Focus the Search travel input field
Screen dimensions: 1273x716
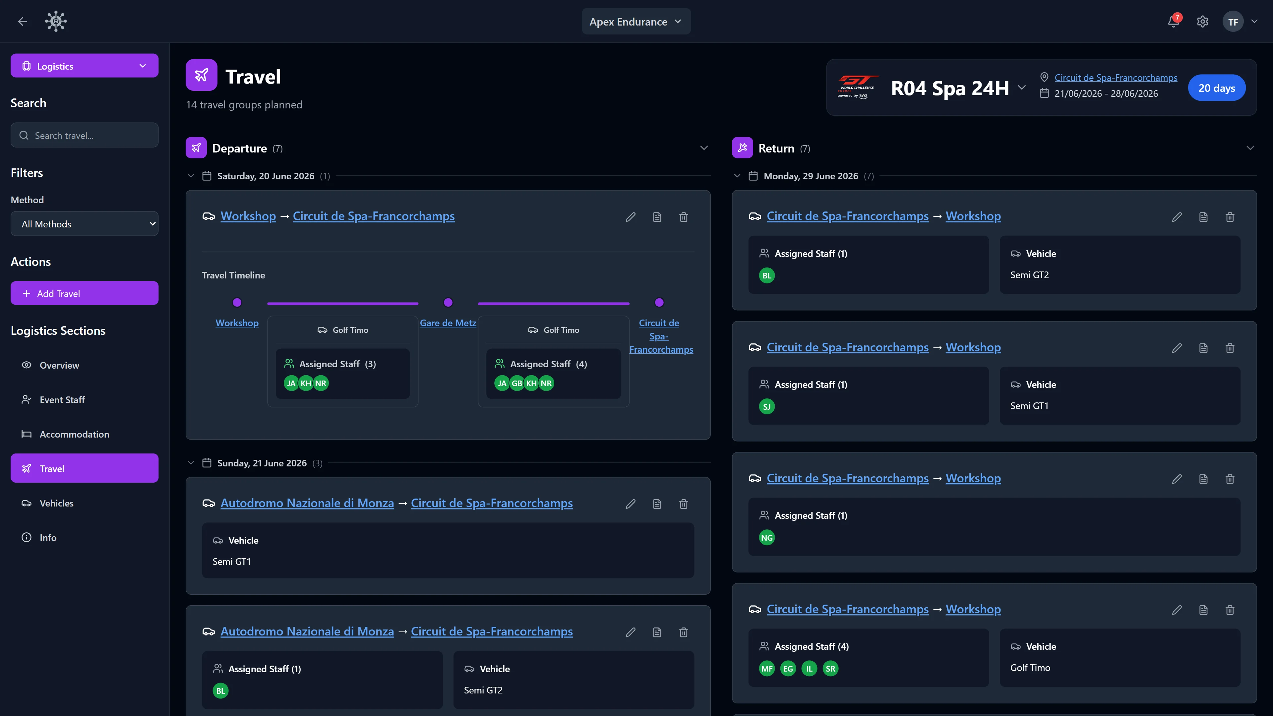click(85, 135)
